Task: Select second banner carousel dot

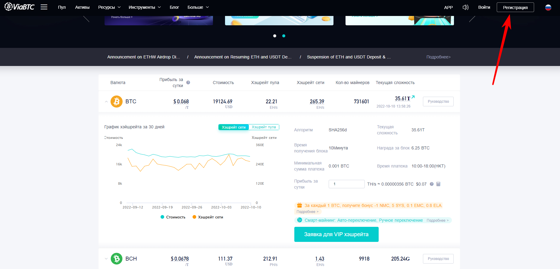Action: 284,36
